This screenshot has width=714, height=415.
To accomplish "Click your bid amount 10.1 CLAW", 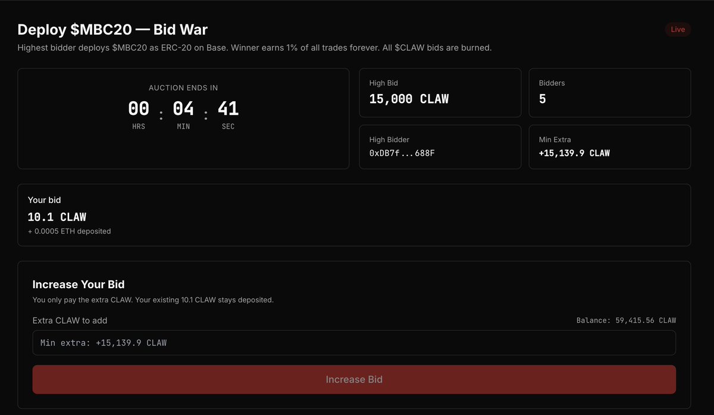I will 57,217.
